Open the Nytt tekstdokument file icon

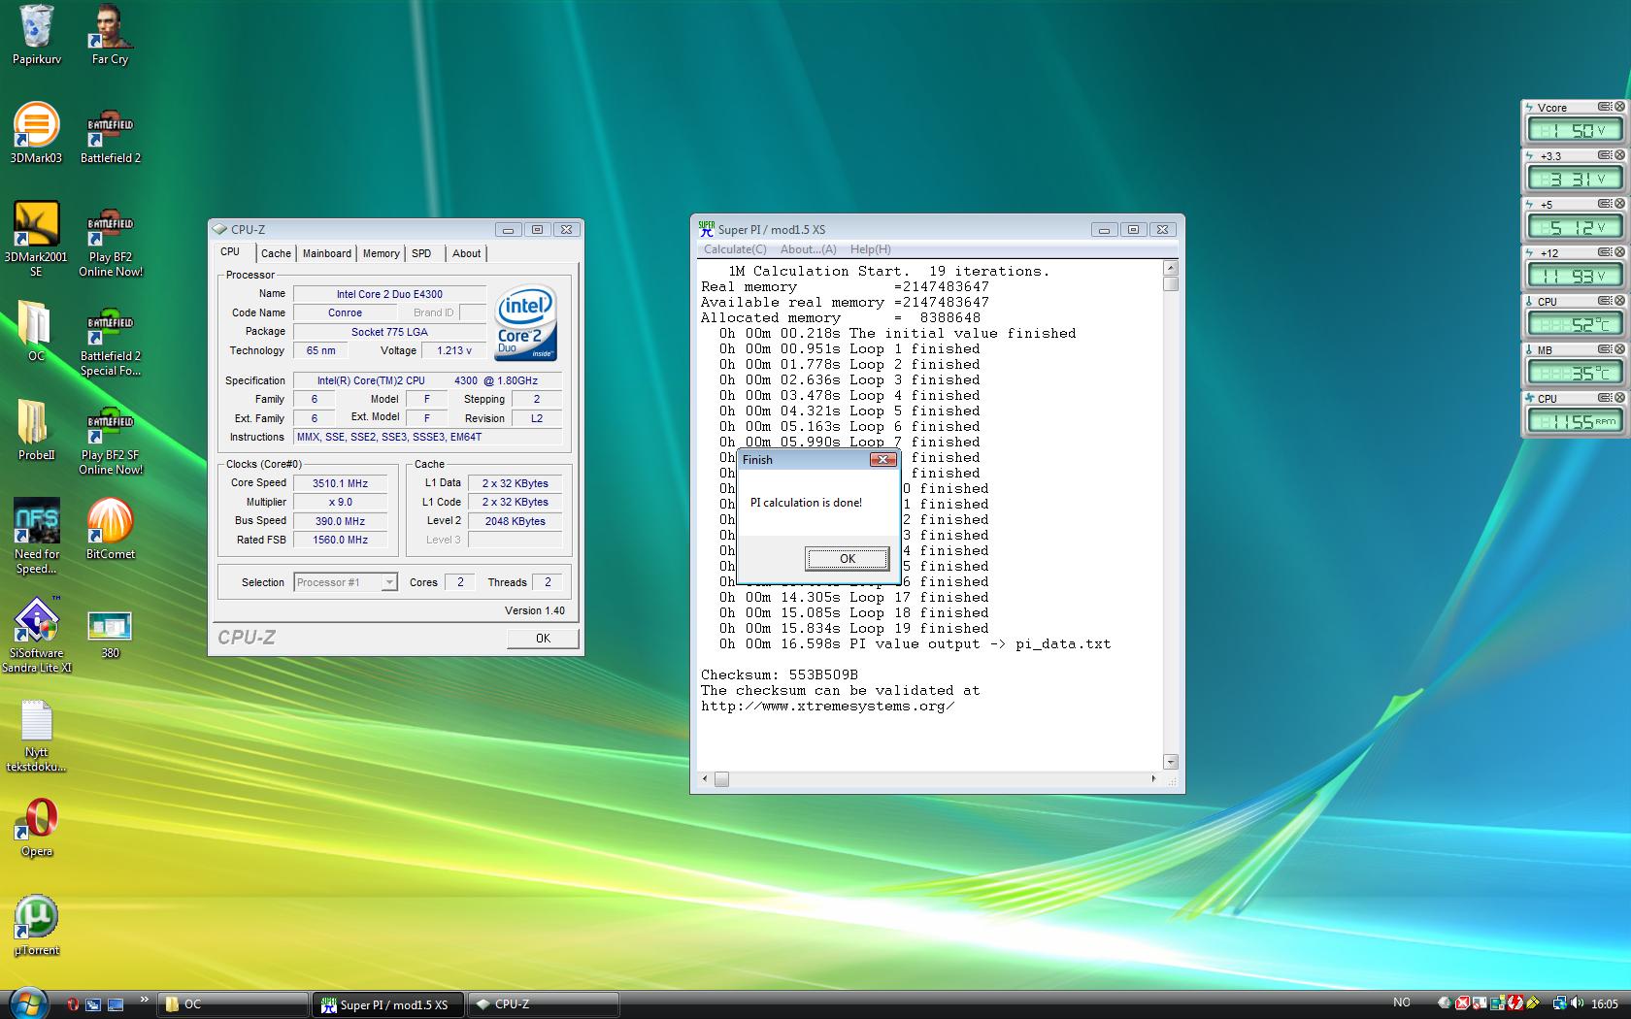point(36,736)
